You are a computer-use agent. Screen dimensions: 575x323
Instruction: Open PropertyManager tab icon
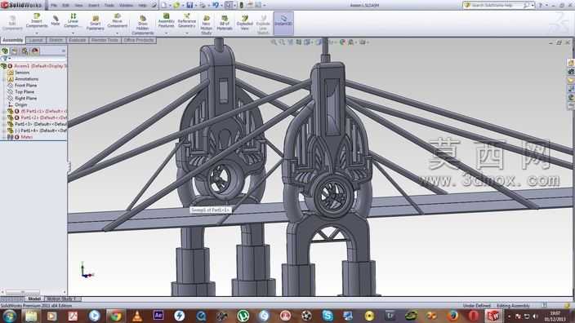pyautogui.click(x=15, y=51)
